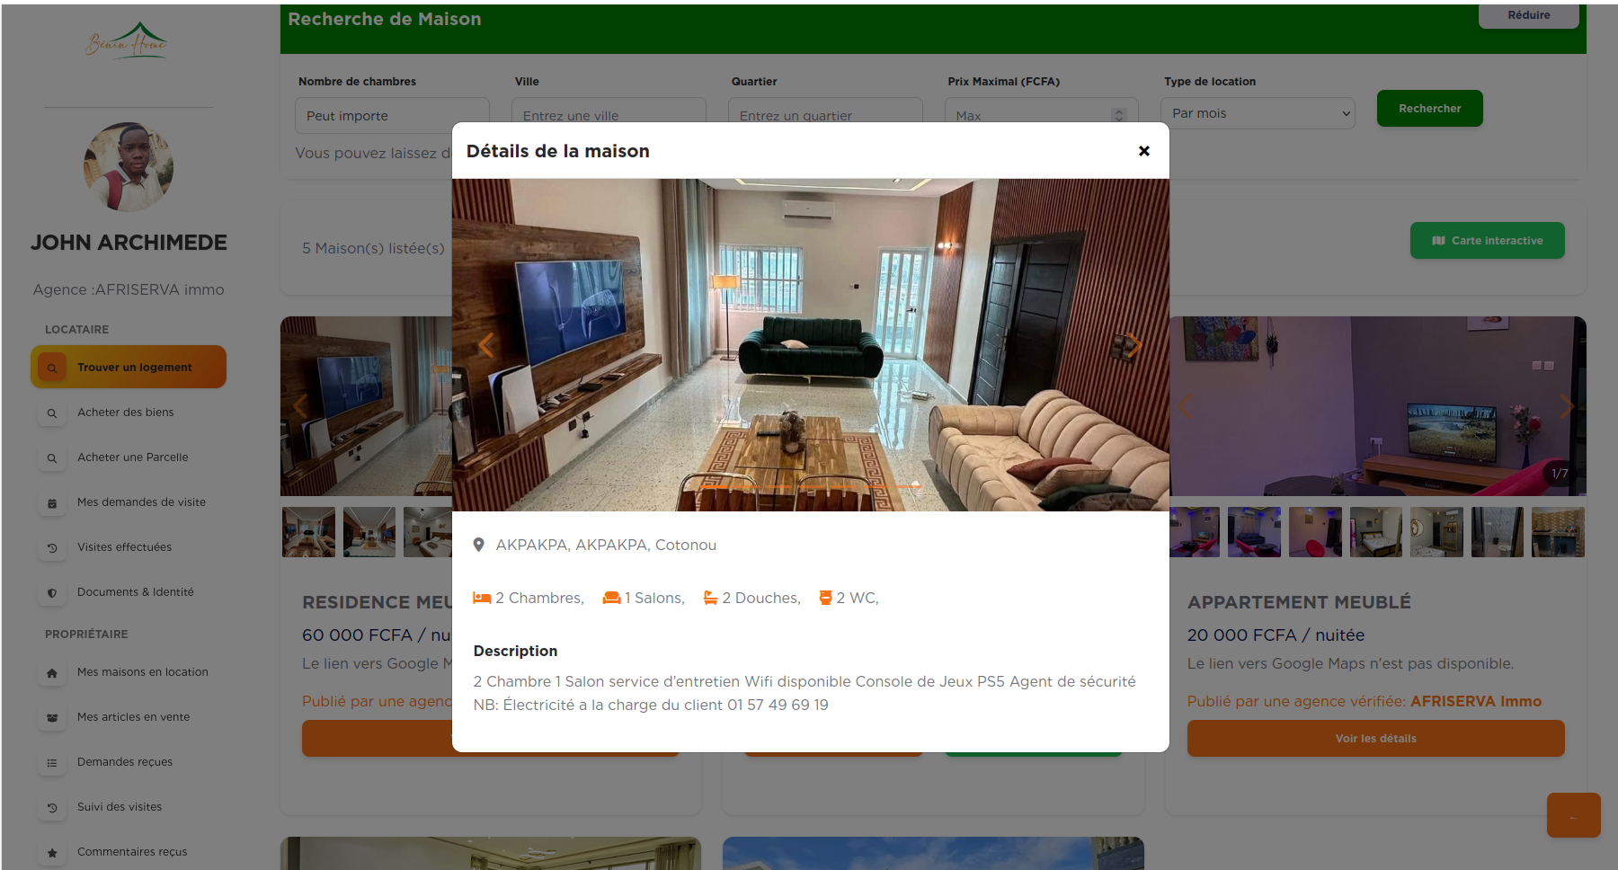Open Mes demandes de visite calendar icon
This screenshot has height=870, width=1618.
click(x=52, y=502)
